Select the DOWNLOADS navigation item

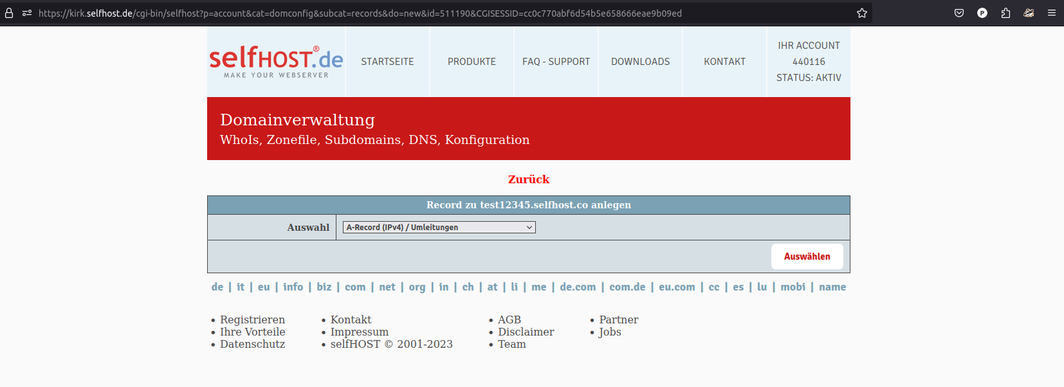point(640,62)
